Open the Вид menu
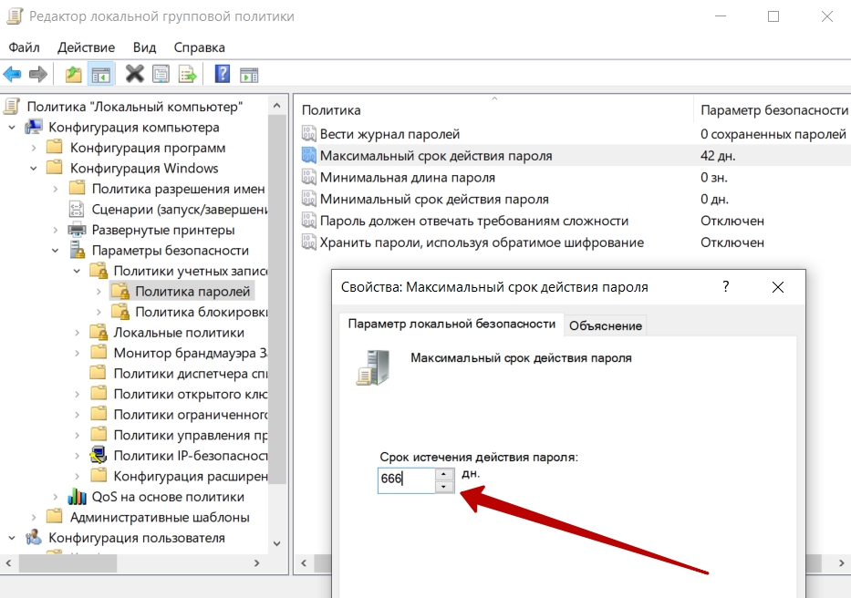 point(144,47)
